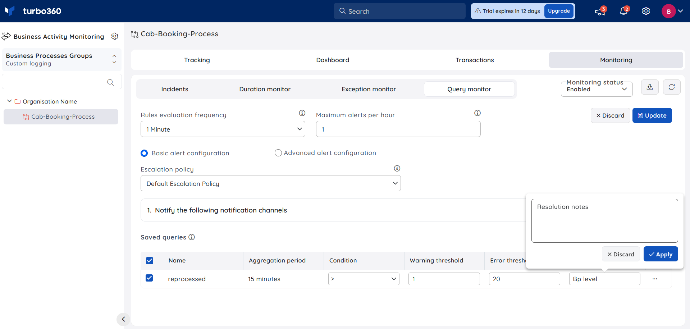Select the Monitoring tab
The image size is (690, 329).
coord(616,60)
